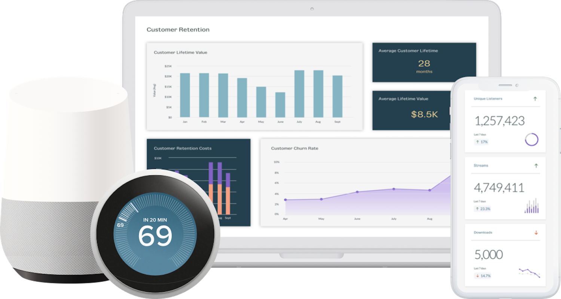
Task: Click the Apr bar in Lifetime Value chart
Action: pyautogui.click(x=242, y=98)
